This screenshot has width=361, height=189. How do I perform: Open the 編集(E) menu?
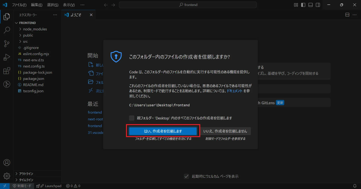coord(36,5)
